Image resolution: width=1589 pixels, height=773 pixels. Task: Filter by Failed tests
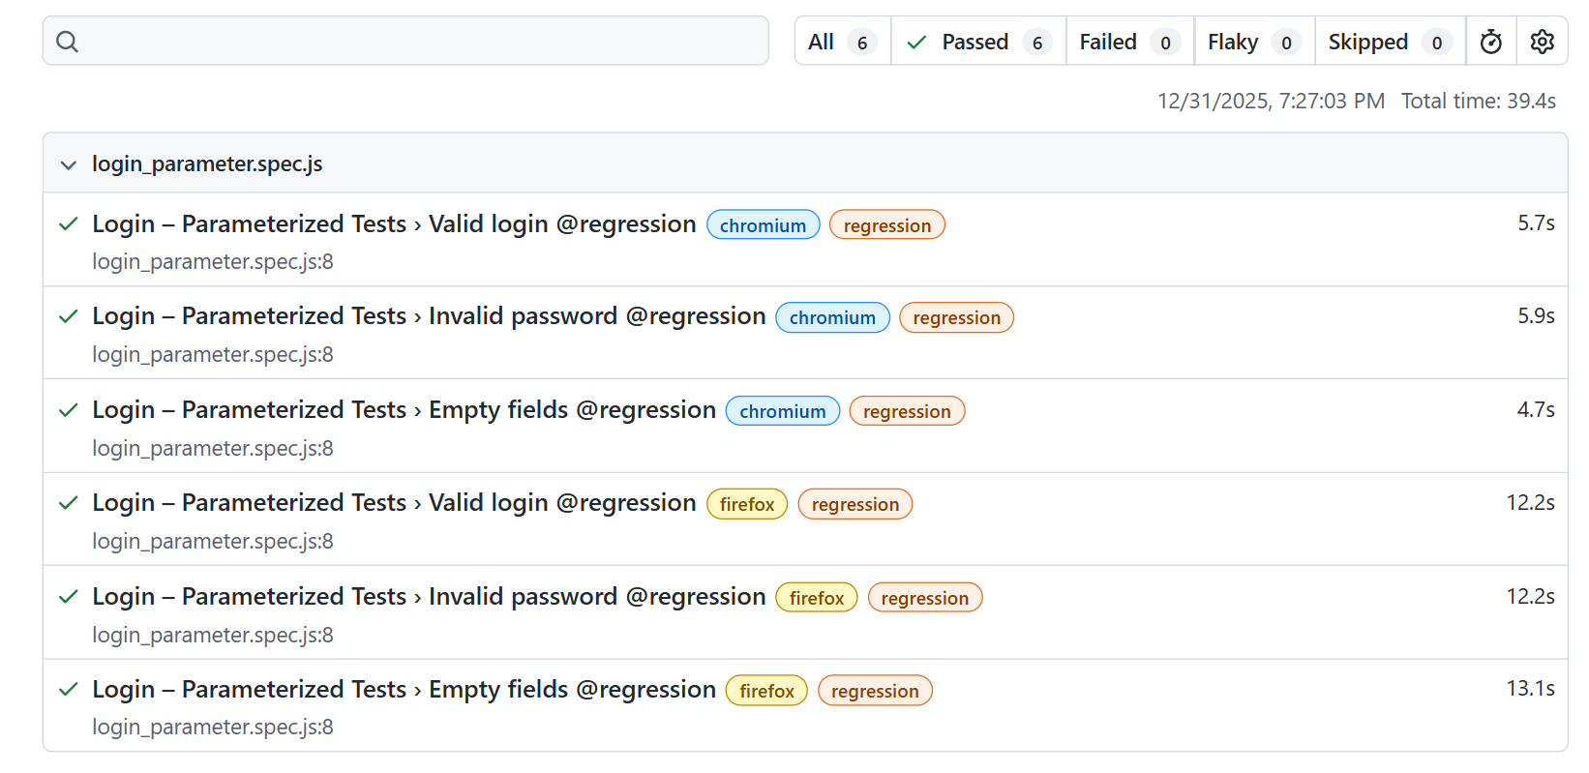point(1128,42)
